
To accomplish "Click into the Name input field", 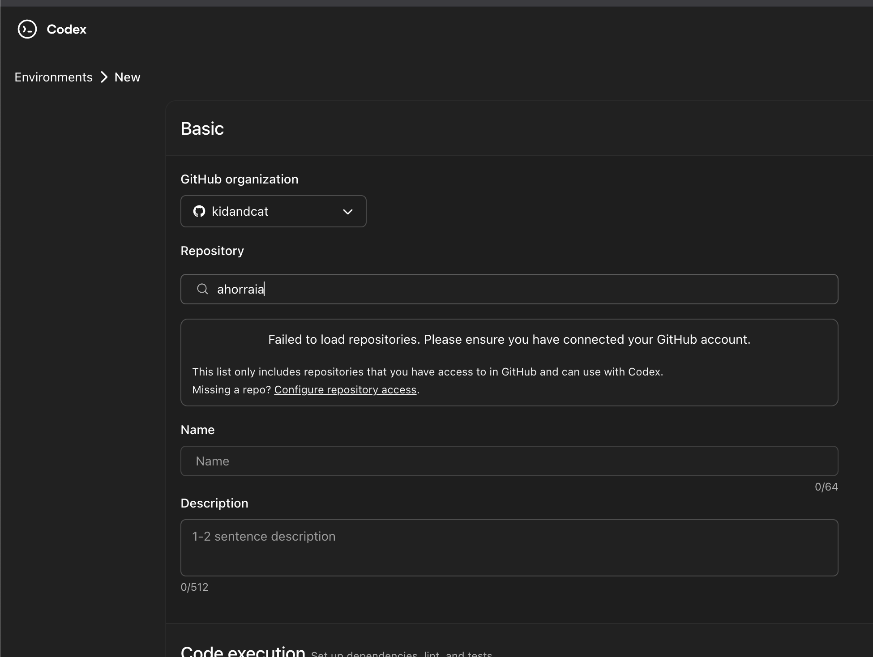I will [509, 461].
